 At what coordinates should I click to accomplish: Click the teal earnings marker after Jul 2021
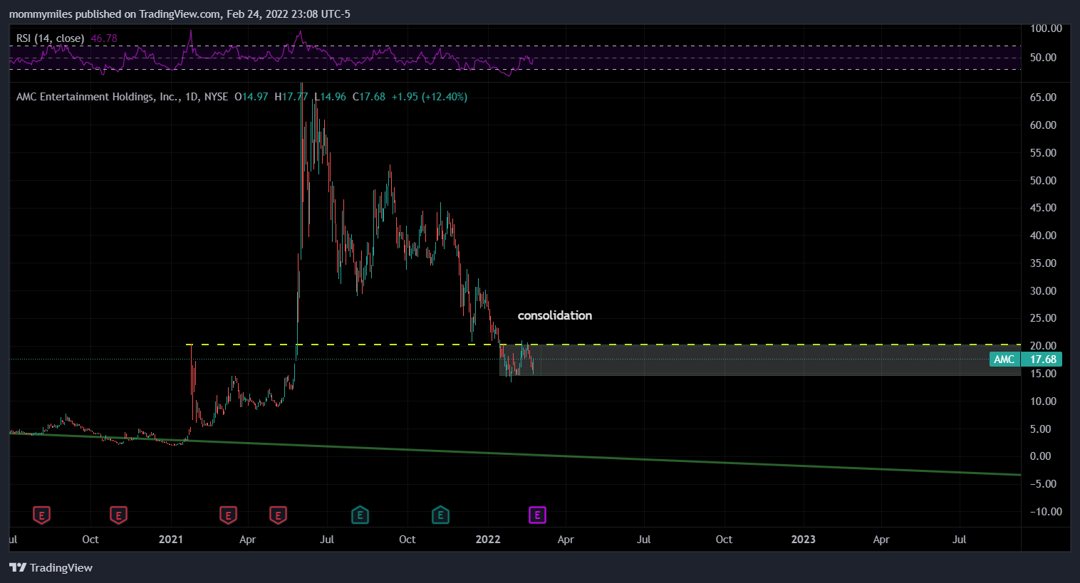(x=360, y=515)
